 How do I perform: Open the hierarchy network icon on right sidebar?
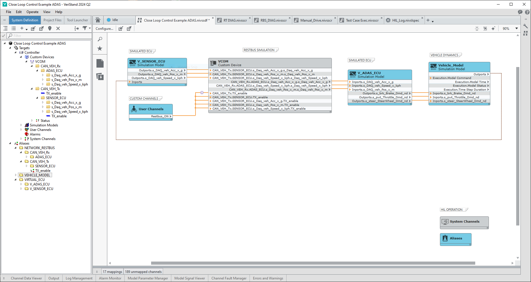526,33
